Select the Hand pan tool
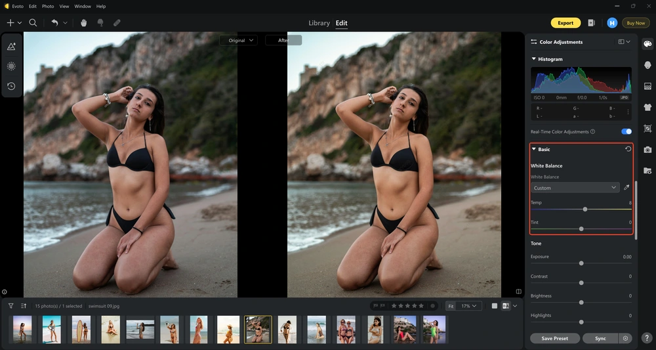656x350 pixels. click(84, 23)
